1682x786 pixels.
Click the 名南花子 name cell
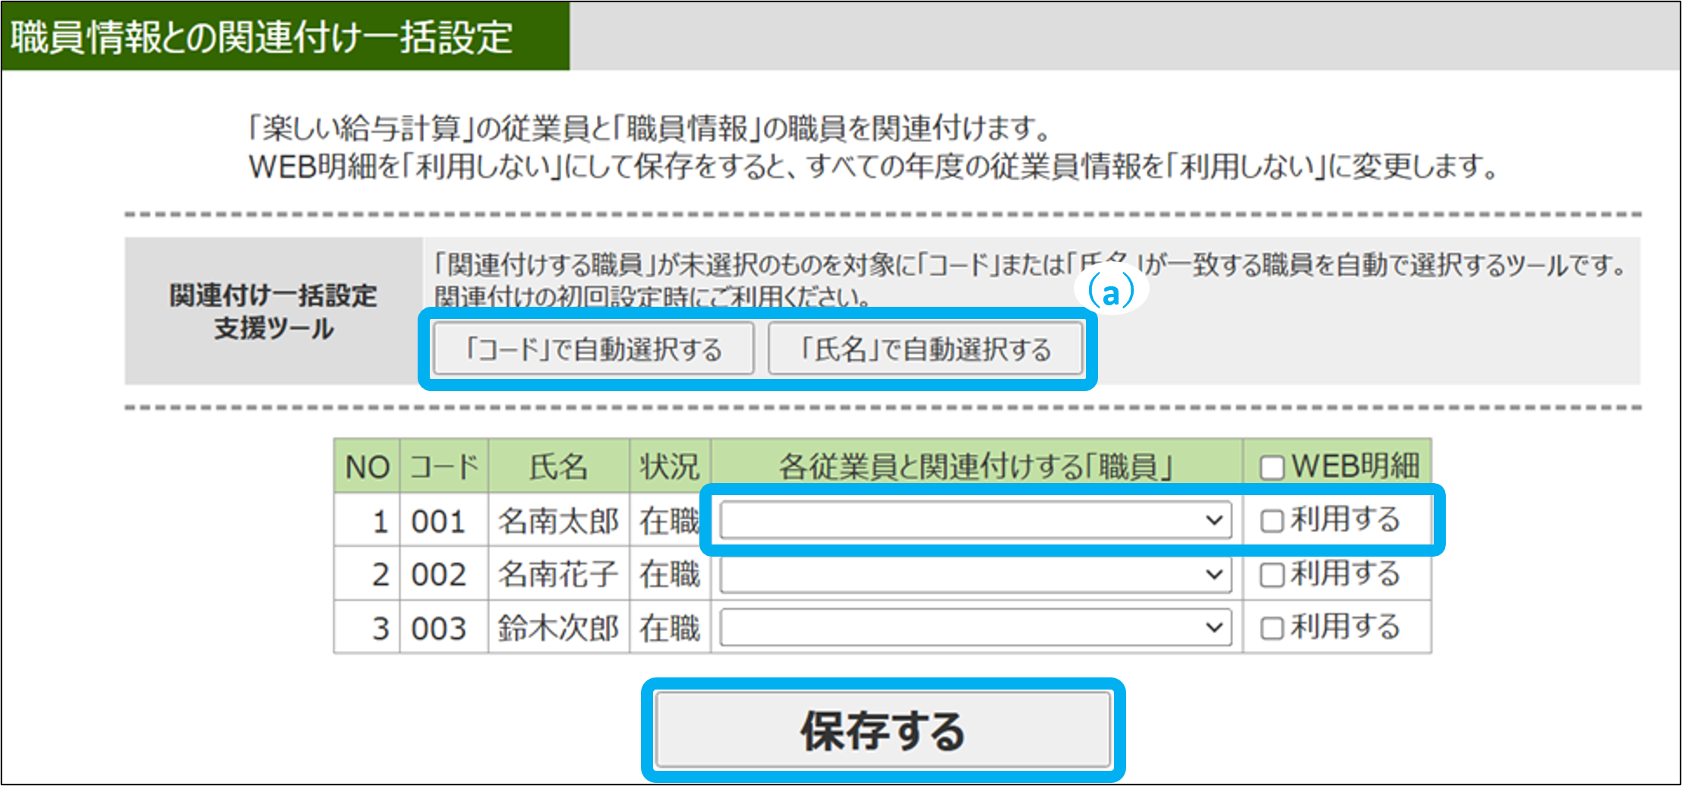click(558, 575)
